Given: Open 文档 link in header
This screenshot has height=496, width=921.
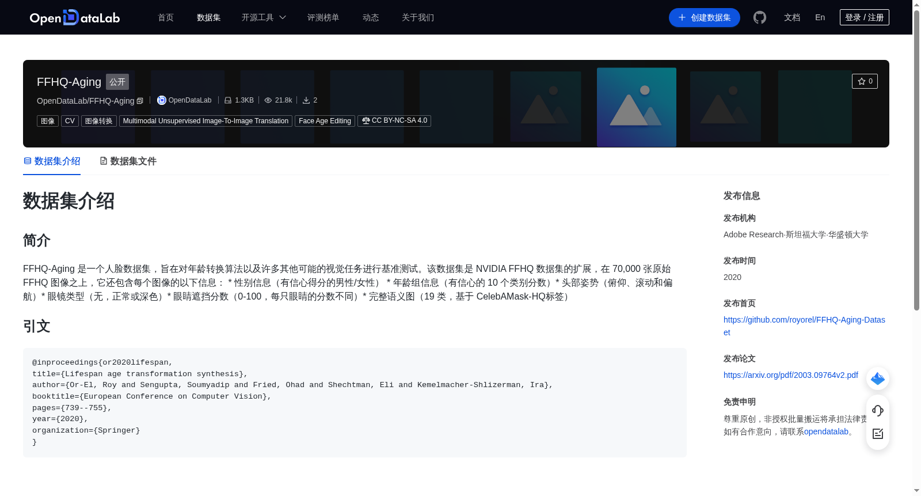Looking at the screenshot, I should pyautogui.click(x=792, y=17).
